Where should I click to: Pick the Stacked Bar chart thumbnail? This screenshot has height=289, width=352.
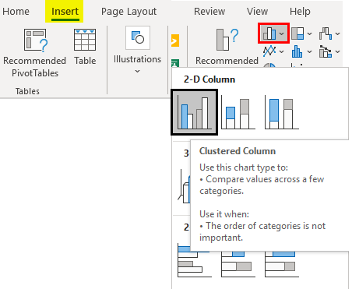pyautogui.click(x=238, y=264)
